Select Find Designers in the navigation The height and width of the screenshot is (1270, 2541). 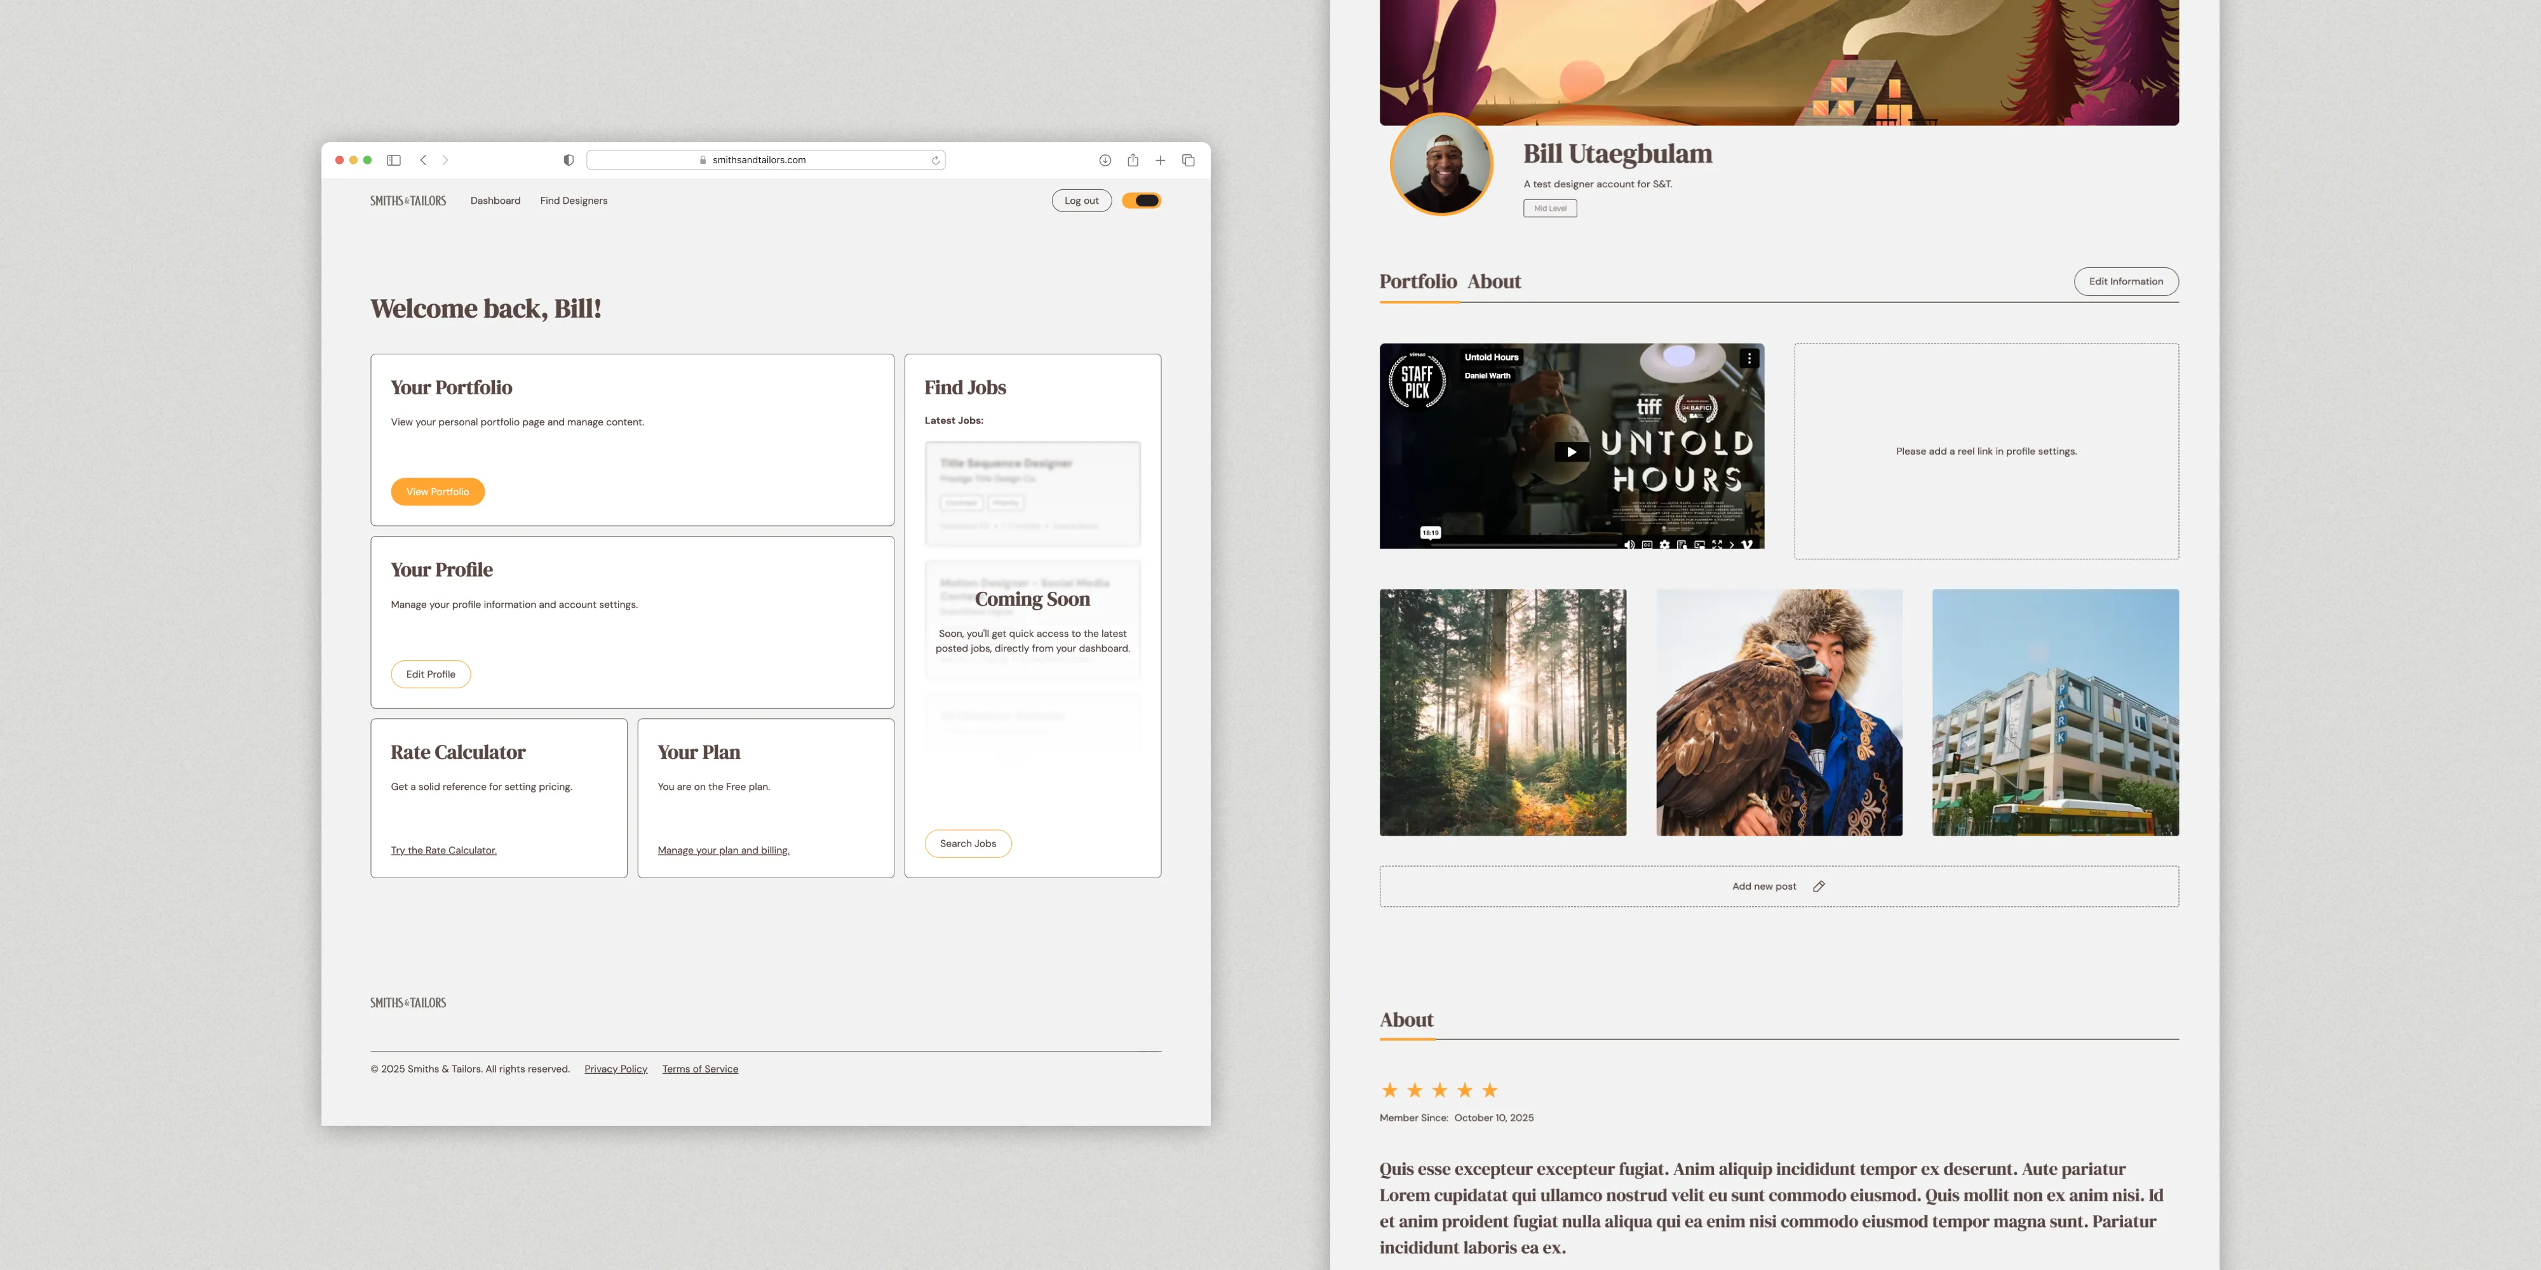point(573,200)
